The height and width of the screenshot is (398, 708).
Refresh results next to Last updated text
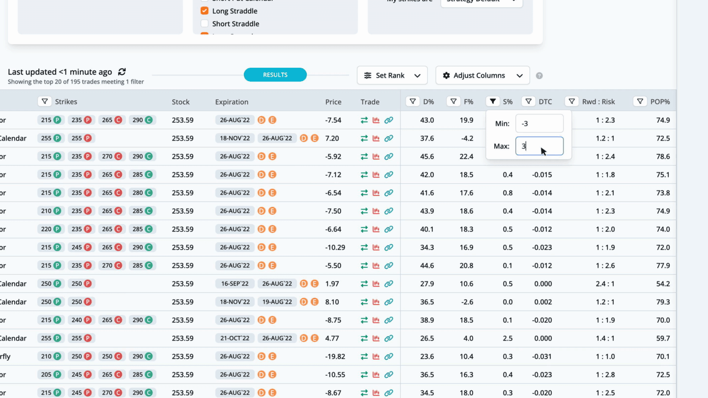[x=122, y=72]
